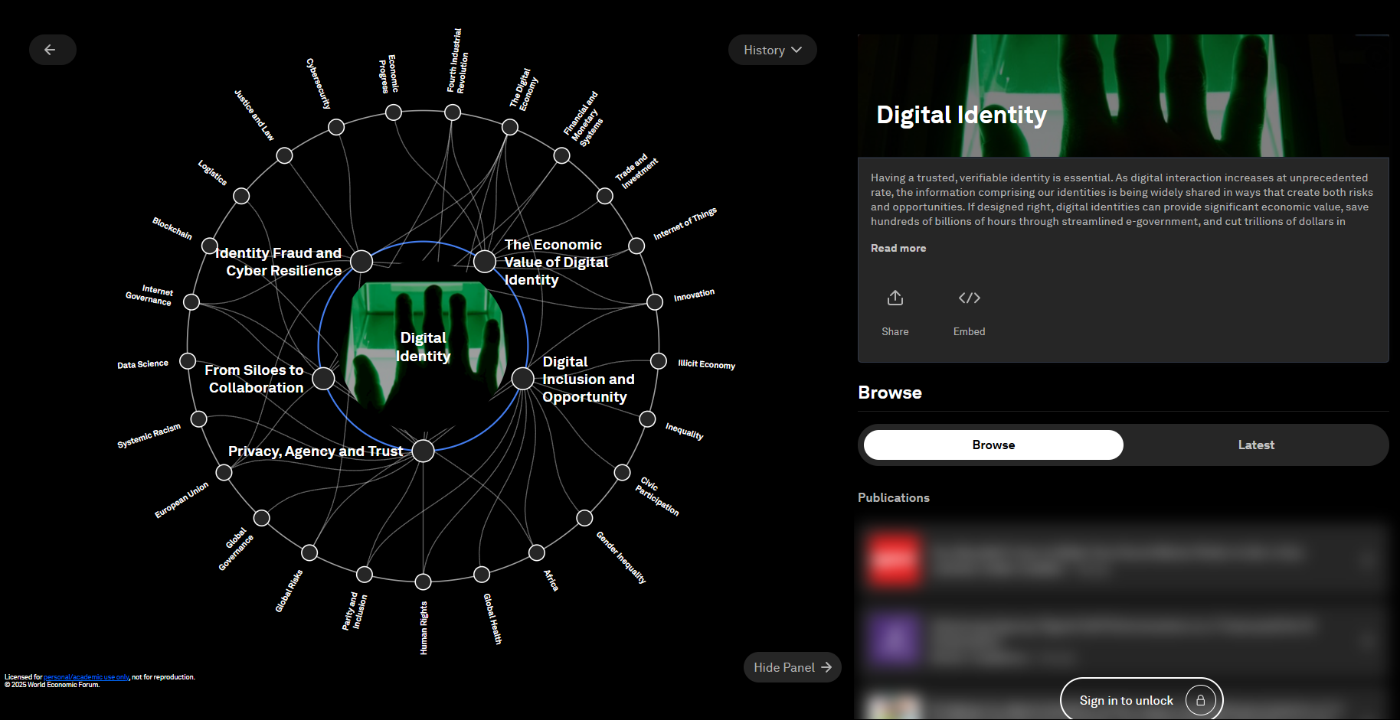Open personal/academic use only license link
This screenshot has width=1400, height=720.
click(x=87, y=677)
